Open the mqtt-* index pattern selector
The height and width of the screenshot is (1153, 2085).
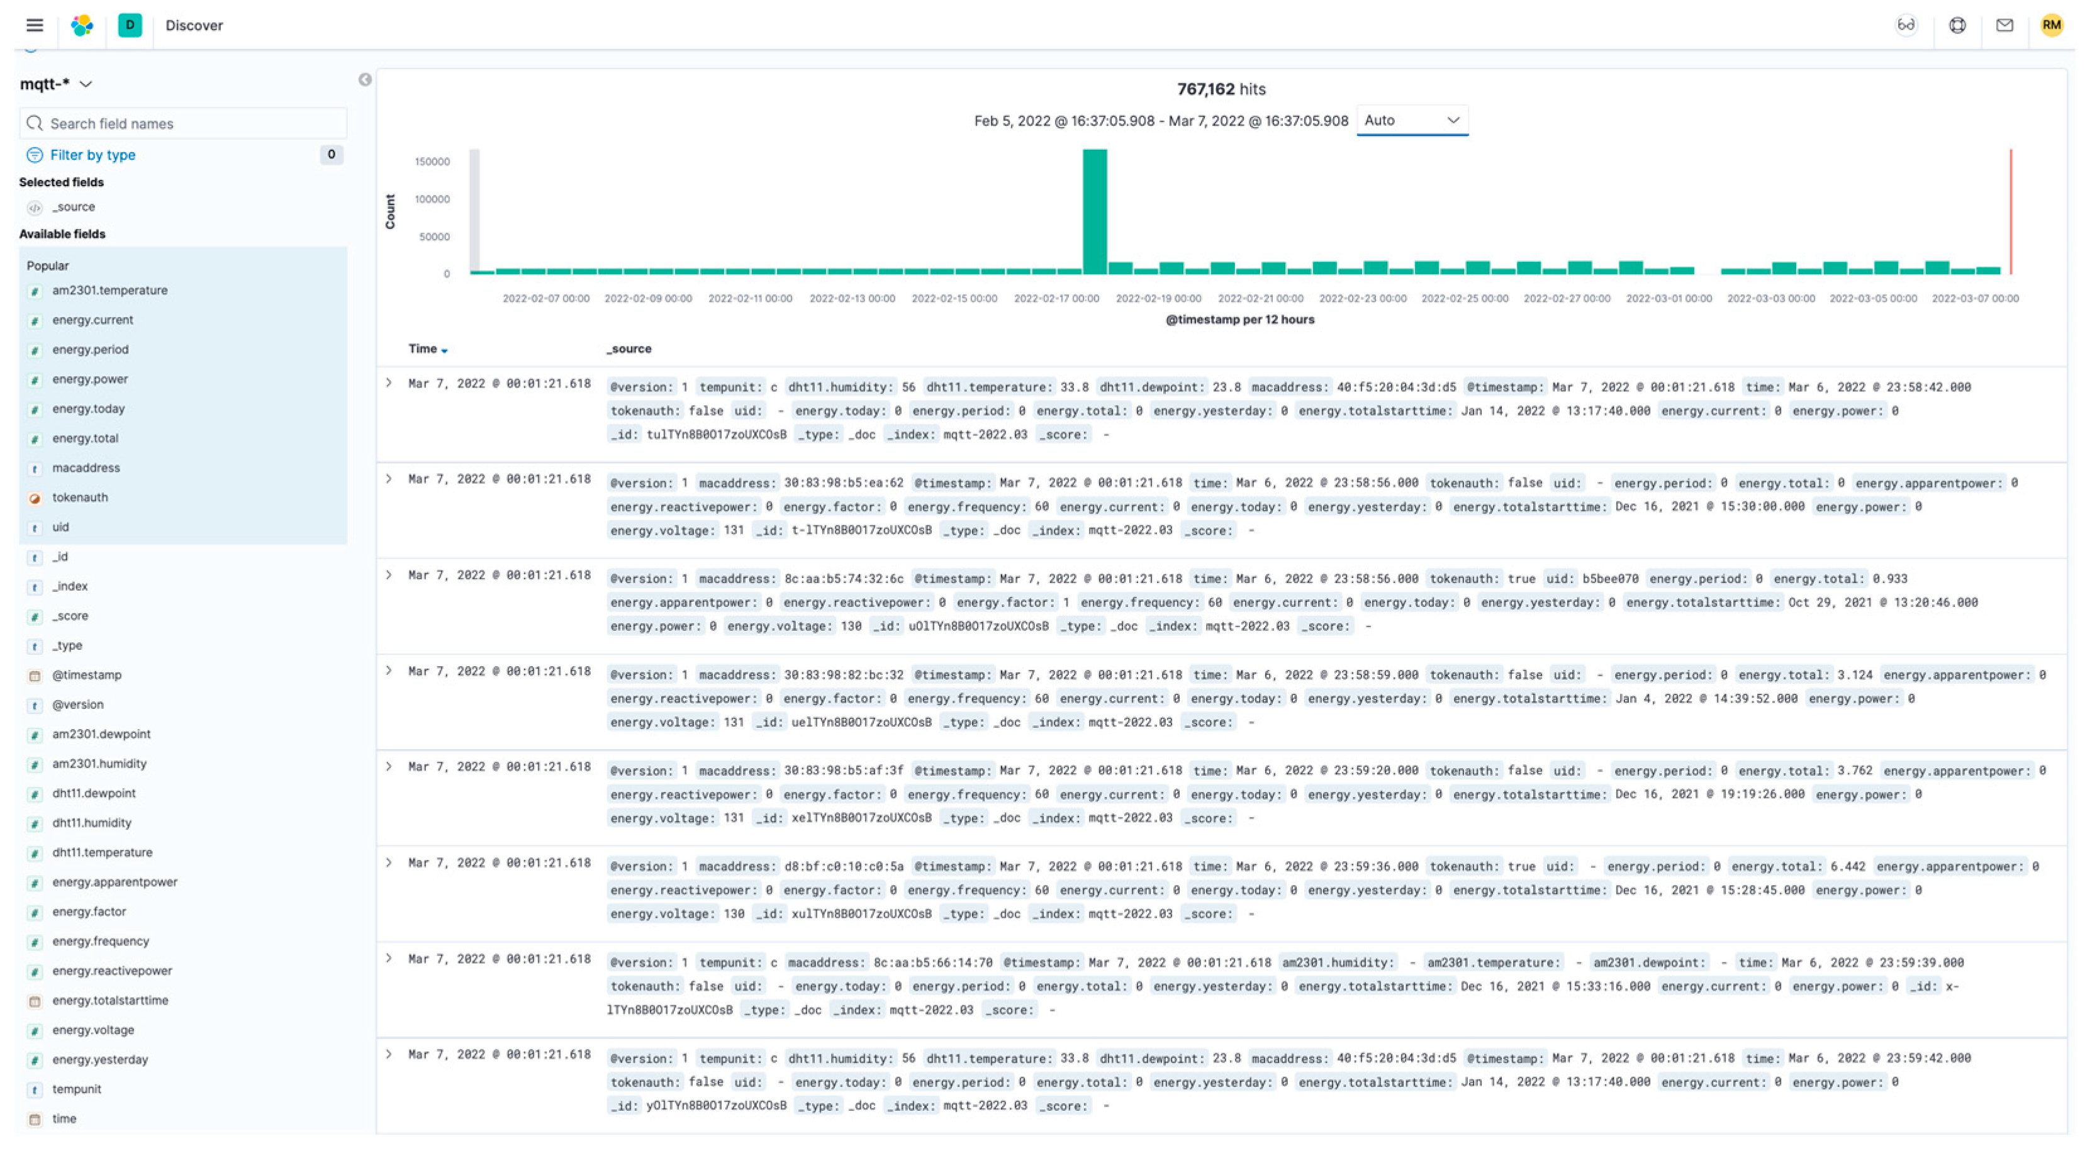tap(55, 83)
